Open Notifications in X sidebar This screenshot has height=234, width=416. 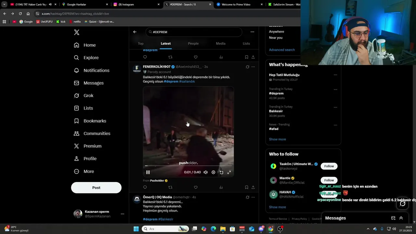92,70
